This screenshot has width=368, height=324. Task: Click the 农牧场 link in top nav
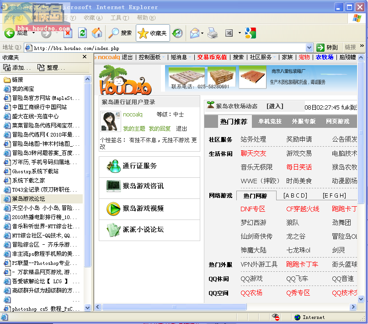coord(325,57)
